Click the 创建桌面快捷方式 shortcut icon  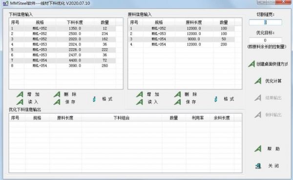click(251, 64)
